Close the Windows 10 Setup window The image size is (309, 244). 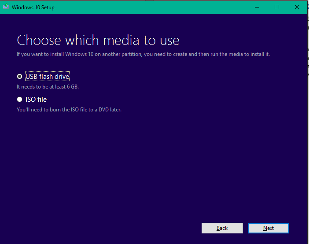pos(297,7)
